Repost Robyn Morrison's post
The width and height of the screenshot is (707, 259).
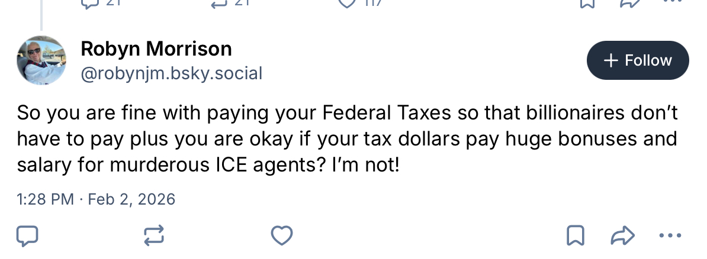154,236
